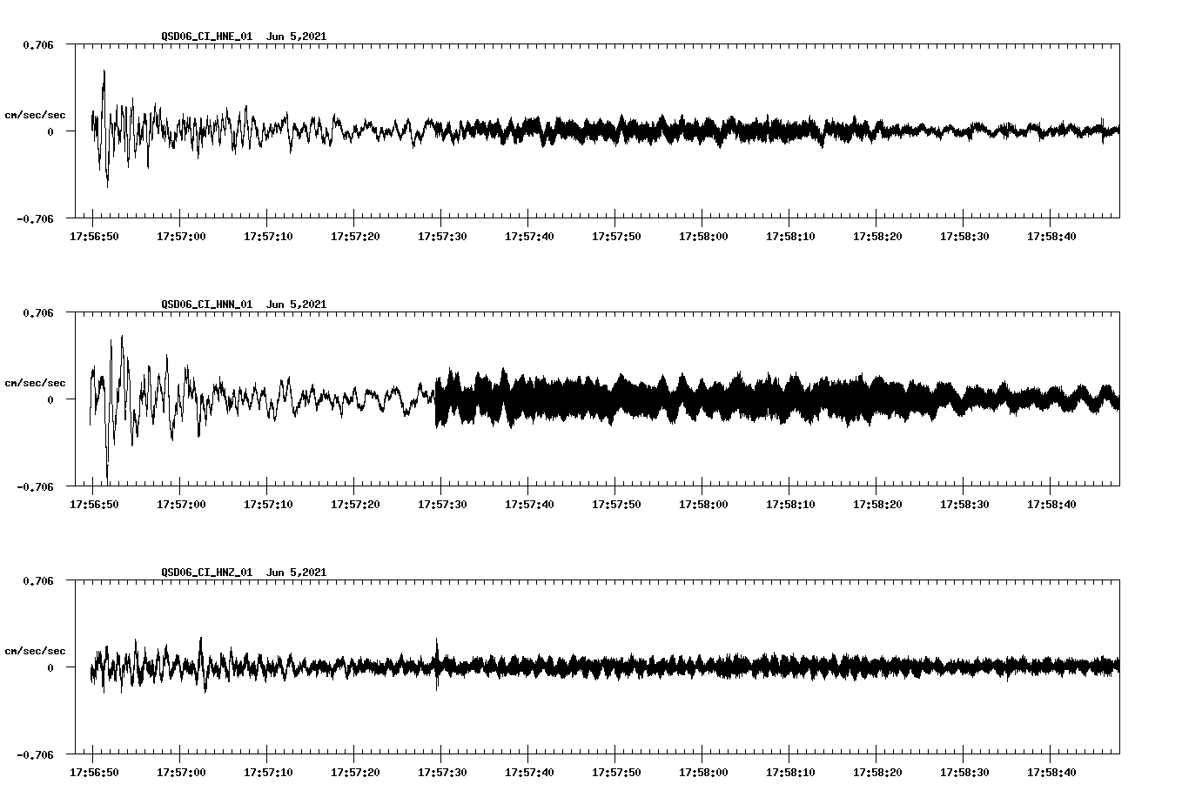1182x804 pixels.
Task: Click where dense noise begins in HNN trace
Action: click(x=437, y=400)
